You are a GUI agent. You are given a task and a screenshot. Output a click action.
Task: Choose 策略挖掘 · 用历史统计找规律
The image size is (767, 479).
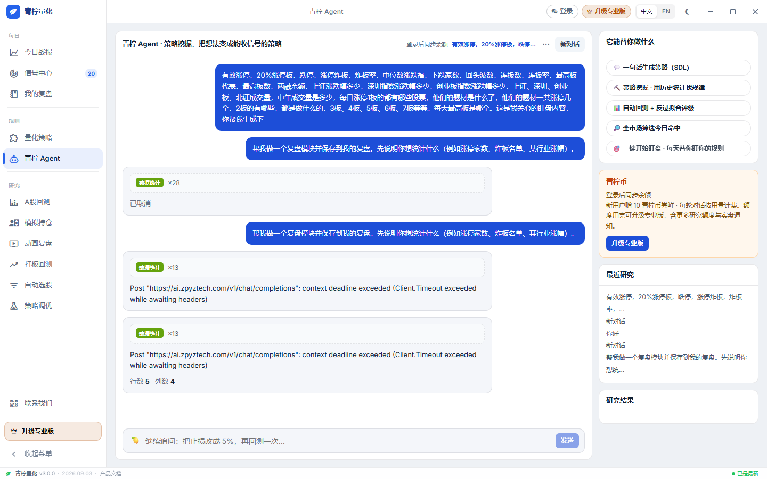click(x=678, y=88)
